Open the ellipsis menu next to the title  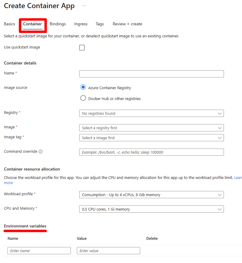pos(84,5)
